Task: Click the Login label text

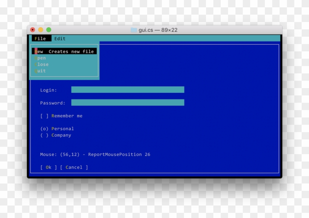Action: tap(49, 90)
